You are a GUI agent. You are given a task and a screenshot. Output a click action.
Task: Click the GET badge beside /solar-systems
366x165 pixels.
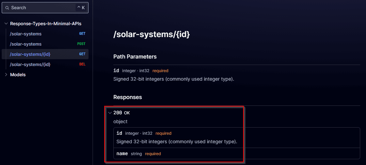coord(82,34)
